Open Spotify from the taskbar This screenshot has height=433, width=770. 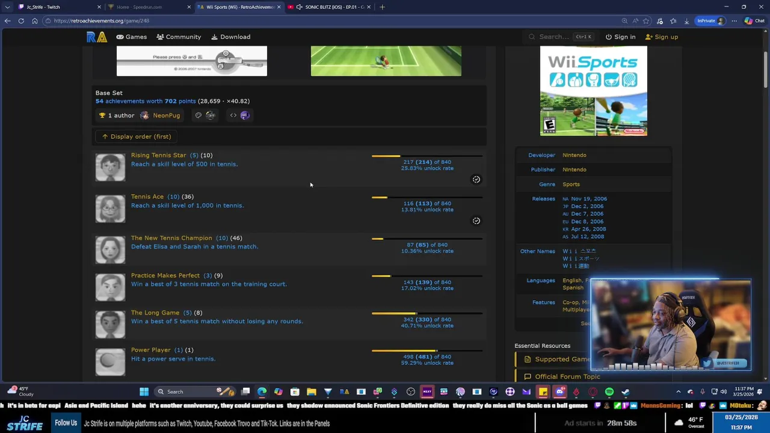(x=609, y=392)
